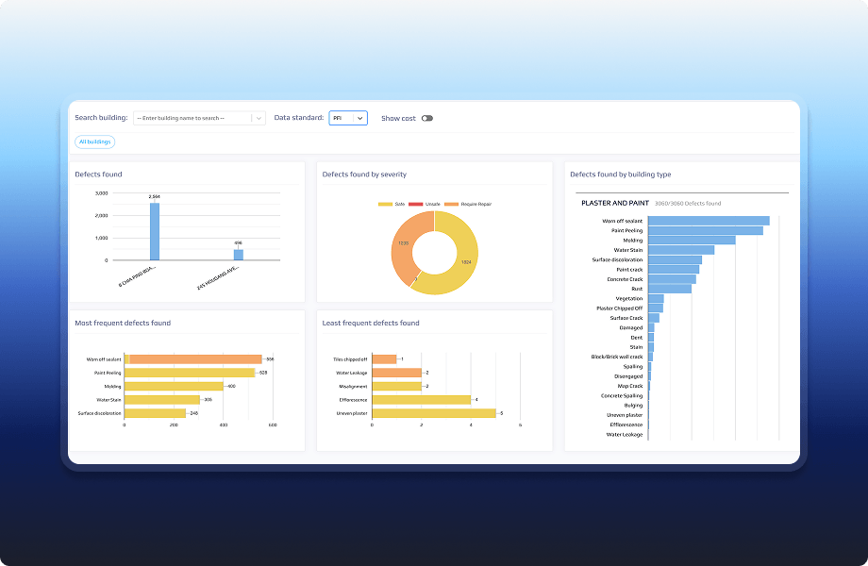Screen dimensions: 868x566
Task: Click the Bulging label
Action: tap(633, 406)
